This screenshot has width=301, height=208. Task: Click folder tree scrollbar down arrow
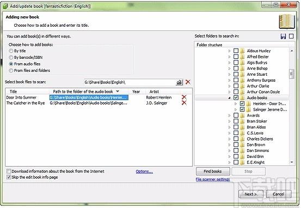(292, 162)
